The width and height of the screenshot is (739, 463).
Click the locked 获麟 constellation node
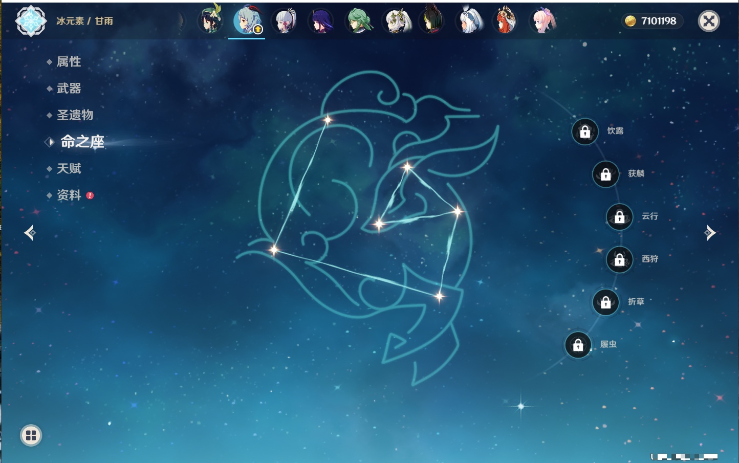pyautogui.click(x=605, y=174)
